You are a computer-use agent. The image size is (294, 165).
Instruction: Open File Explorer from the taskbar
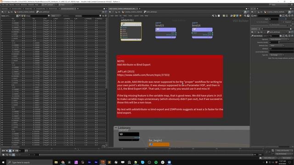point(56,162)
